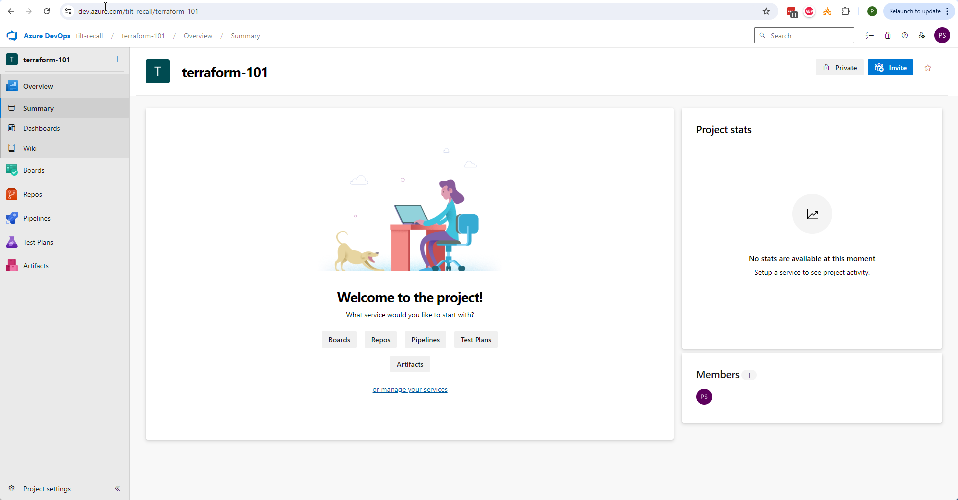Image resolution: width=958 pixels, height=500 pixels.
Task: Open the Azure DevOps marketplace shopping bag icon
Action: (888, 35)
